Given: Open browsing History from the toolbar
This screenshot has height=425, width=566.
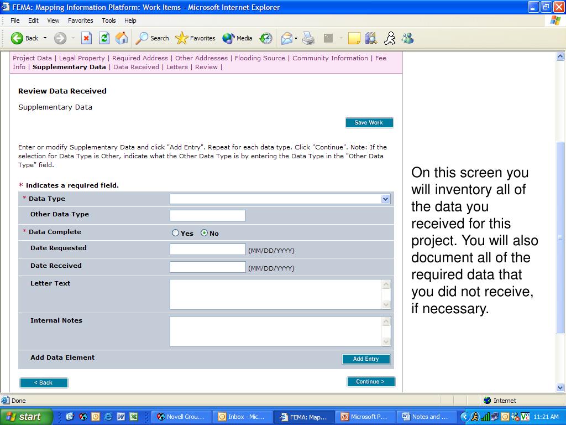Looking at the screenshot, I should [266, 38].
